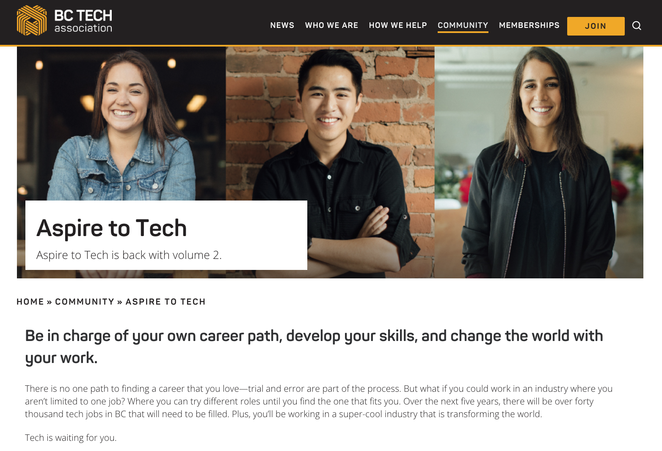Screen dimensions: 662x451
Task: Click the 'Be in charge' headline
Action: (314, 347)
